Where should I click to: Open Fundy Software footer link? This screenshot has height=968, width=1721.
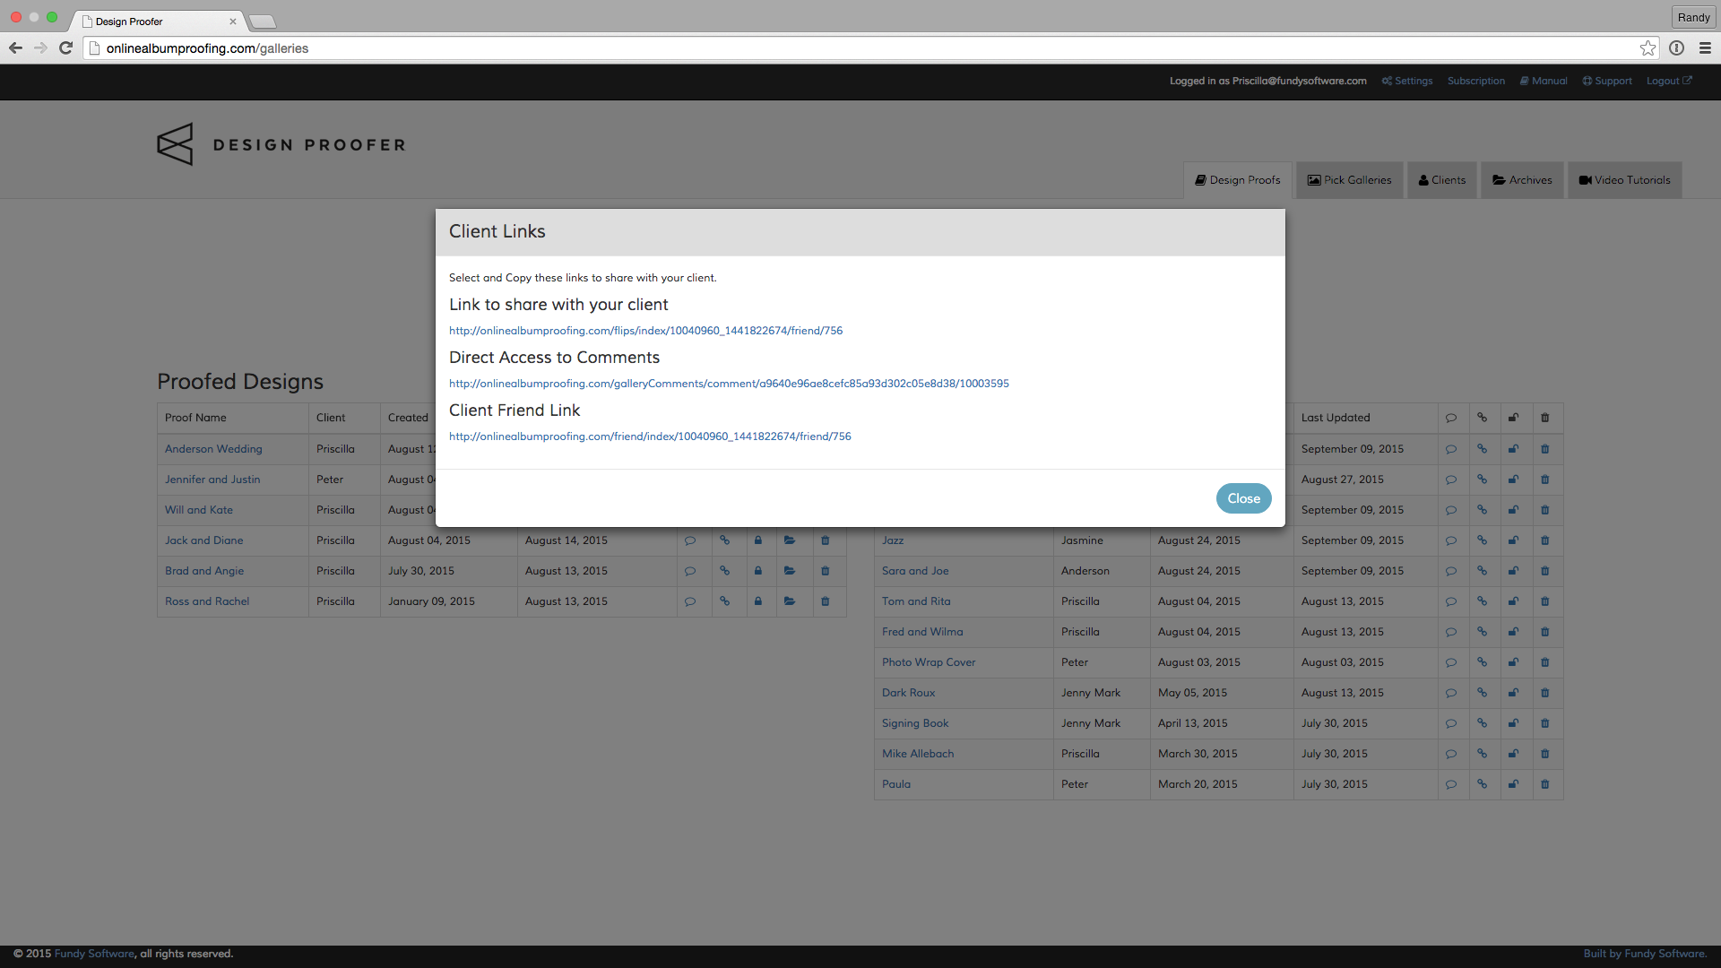(x=94, y=954)
